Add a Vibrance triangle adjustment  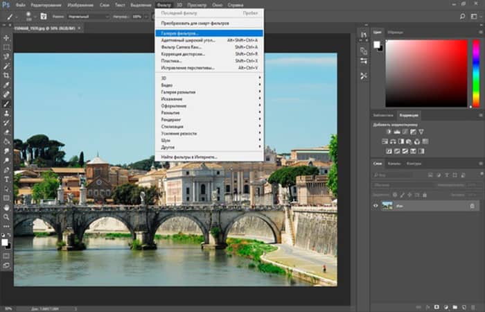coord(421,132)
